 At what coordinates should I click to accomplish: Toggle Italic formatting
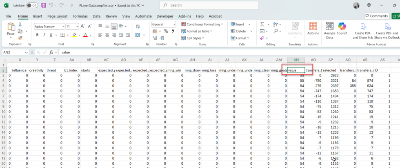pos(44,35)
